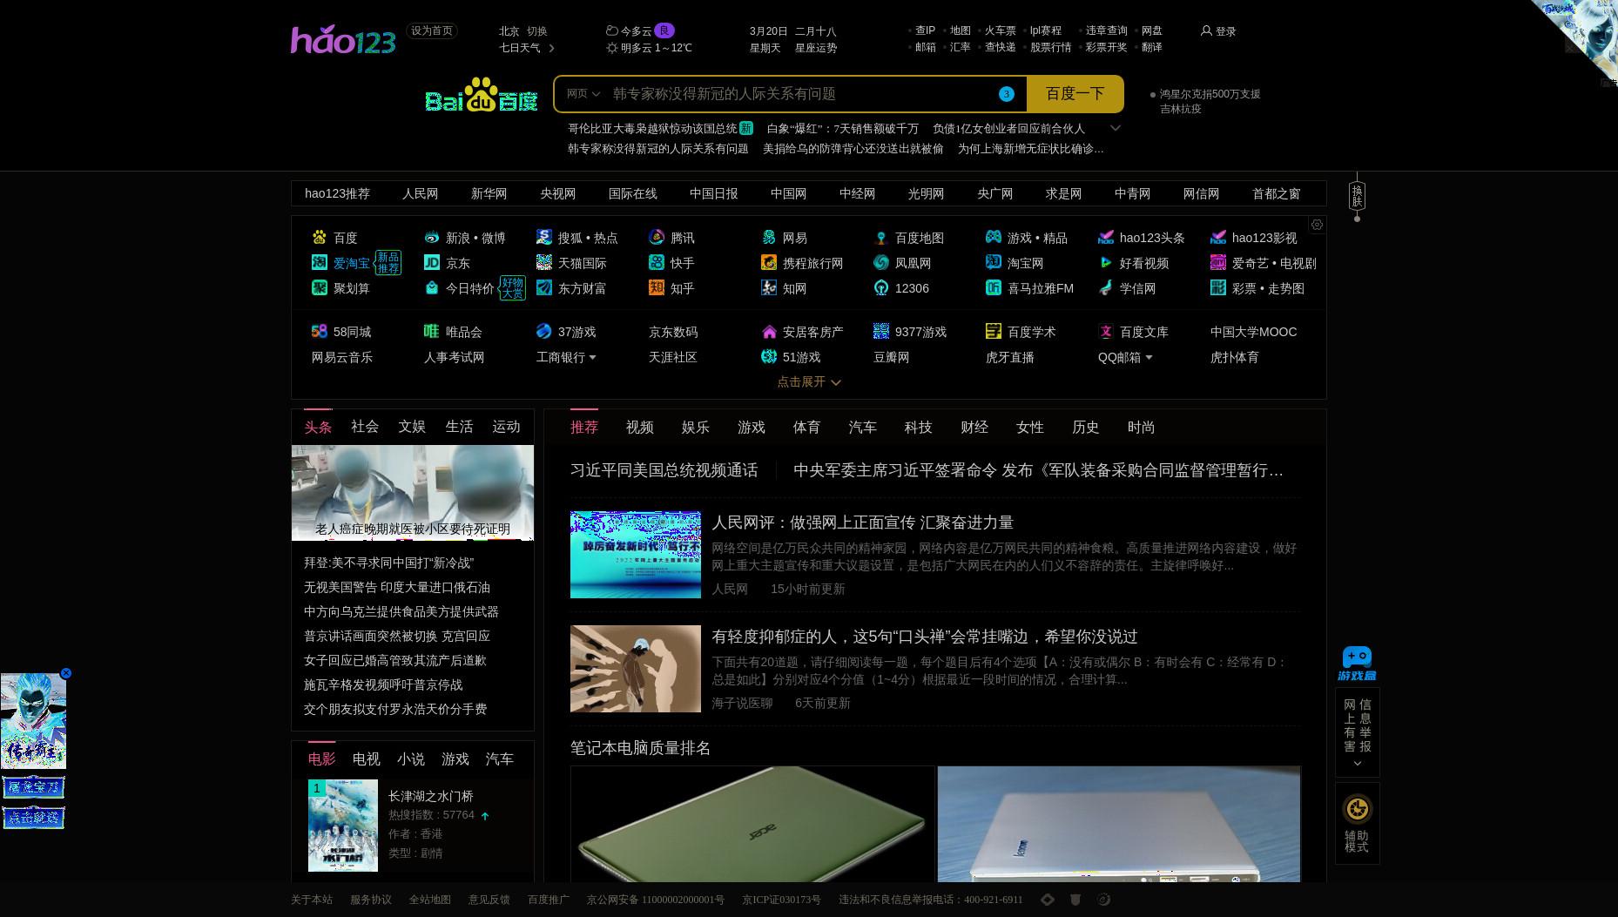This screenshot has width=1618, height=917.
Task: Switch to the 电视 ranking tab
Action: click(x=367, y=759)
